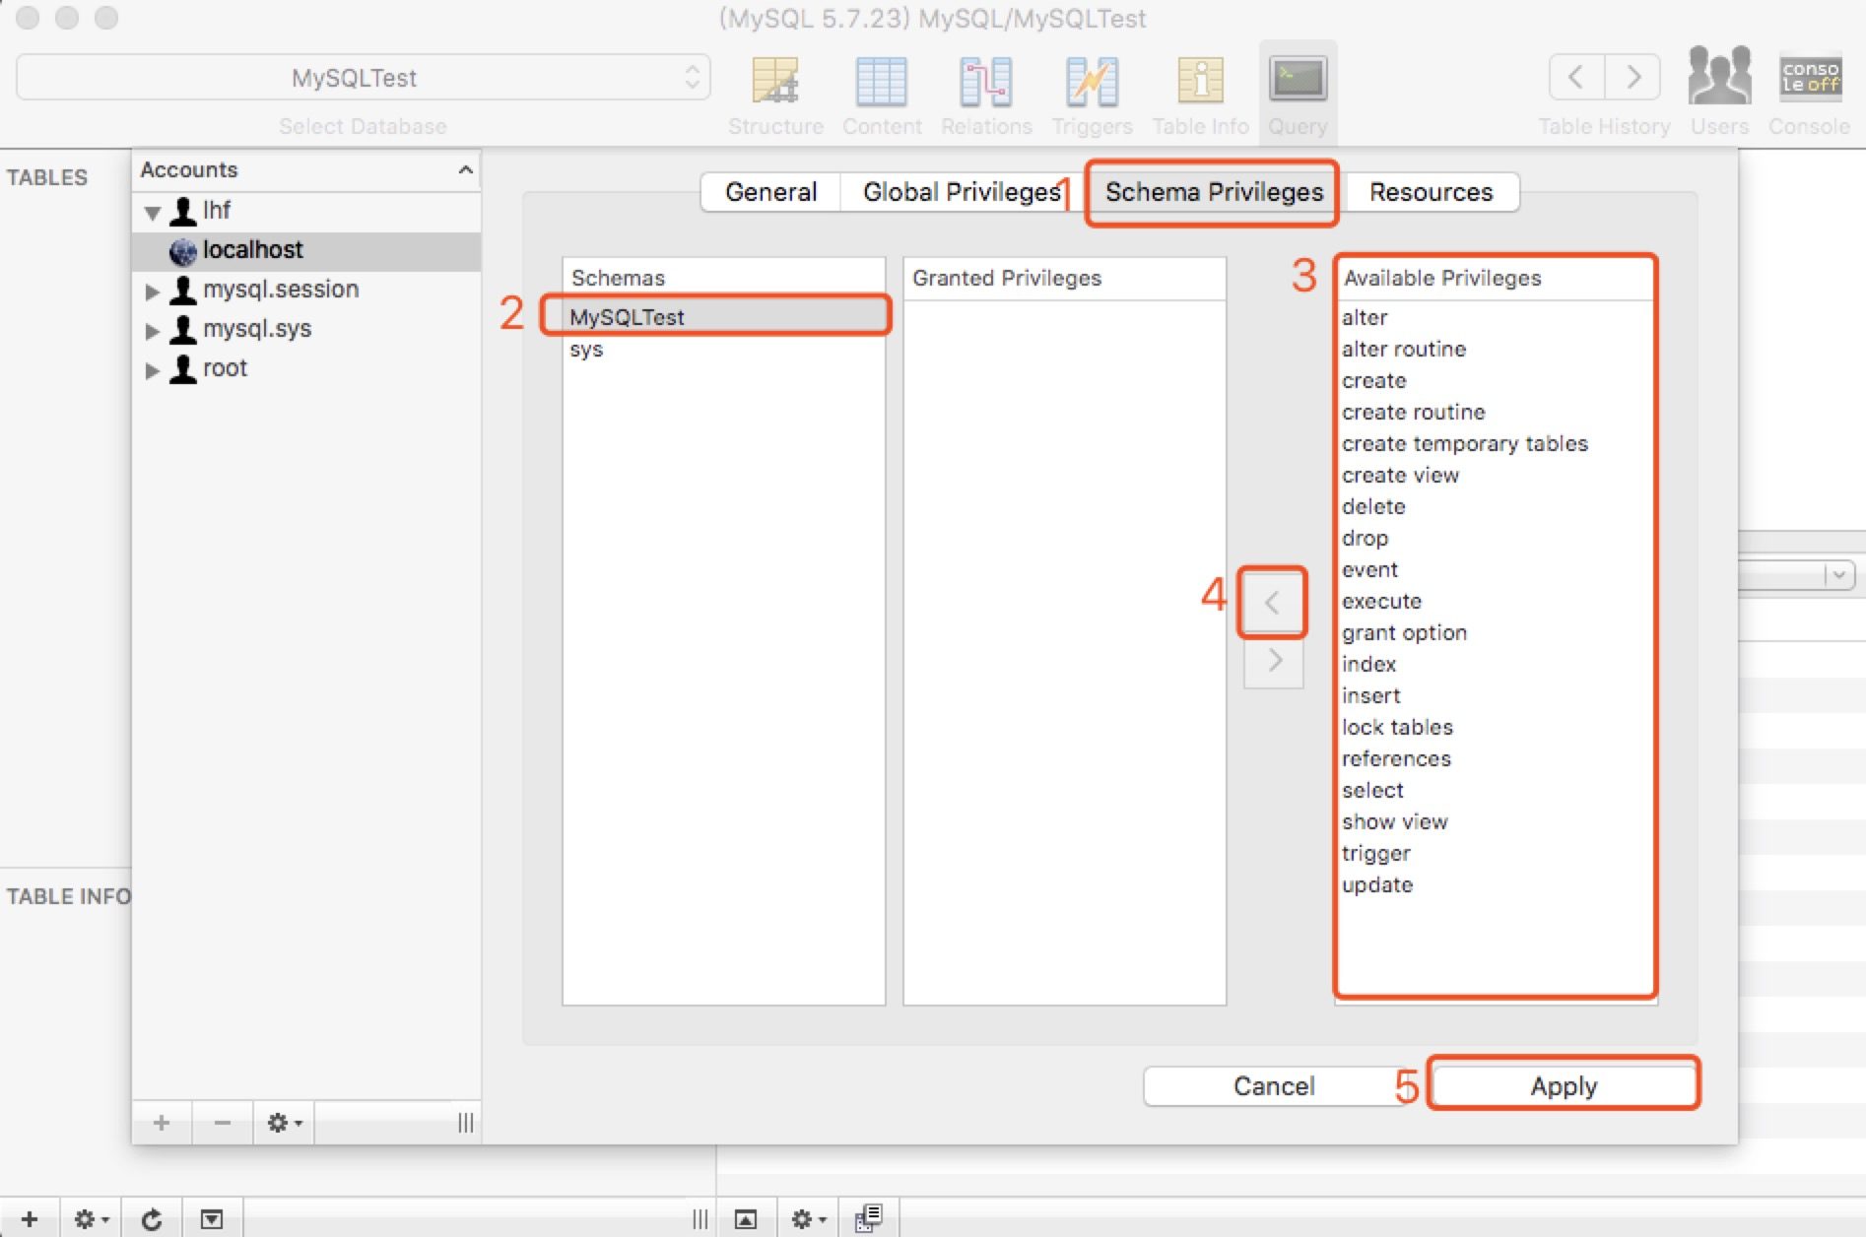Click the Cancel button
The height and width of the screenshot is (1237, 1866).
click(x=1273, y=1085)
